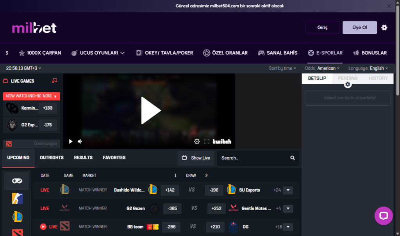This screenshot has width=400, height=236.
Task: Click the Üye Ol signup button
Action: click(x=360, y=28)
